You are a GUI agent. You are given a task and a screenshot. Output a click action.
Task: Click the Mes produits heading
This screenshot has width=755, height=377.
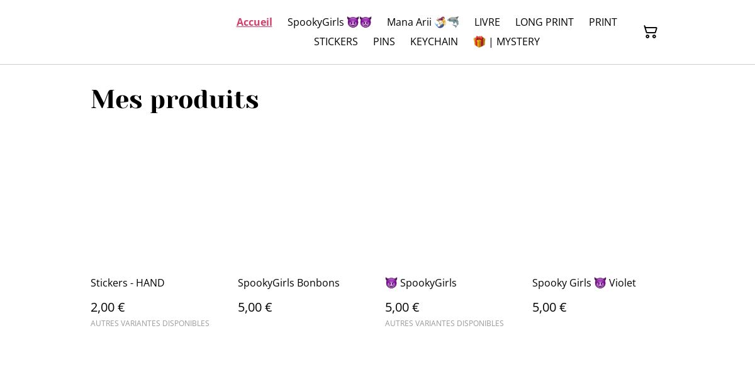175,99
